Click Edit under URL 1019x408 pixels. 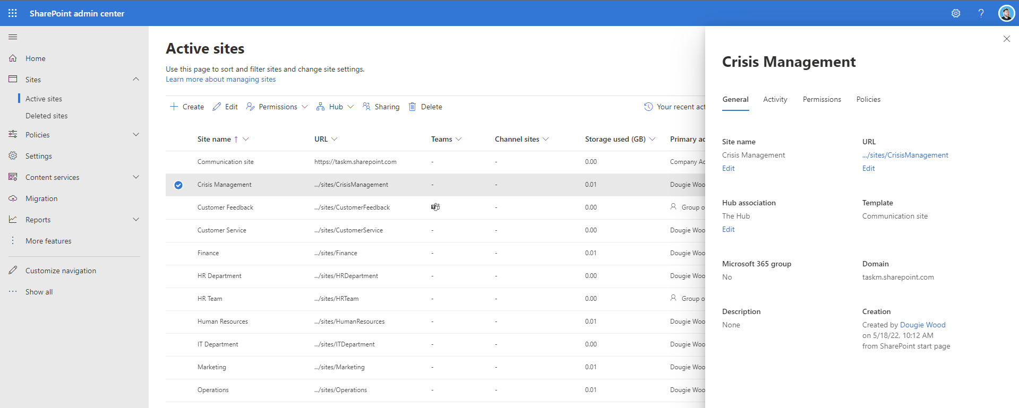[869, 168]
